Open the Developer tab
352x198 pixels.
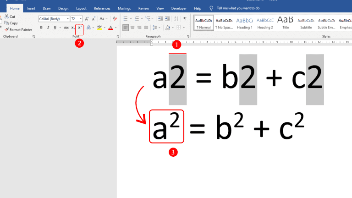click(x=179, y=8)
